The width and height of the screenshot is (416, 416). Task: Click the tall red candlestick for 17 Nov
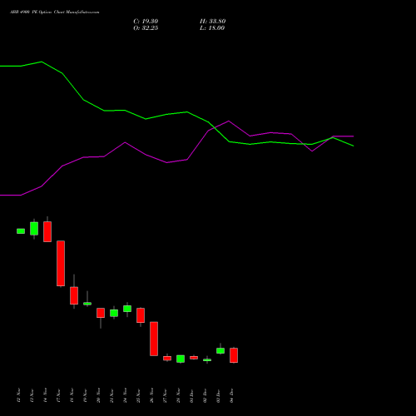(61, 264)
